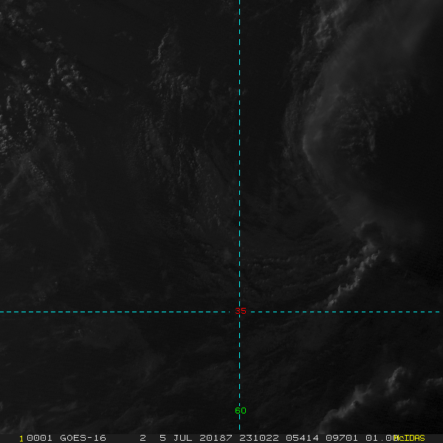
Task: Click the yellow 1 at status bar start
Action: coord(21,439)
